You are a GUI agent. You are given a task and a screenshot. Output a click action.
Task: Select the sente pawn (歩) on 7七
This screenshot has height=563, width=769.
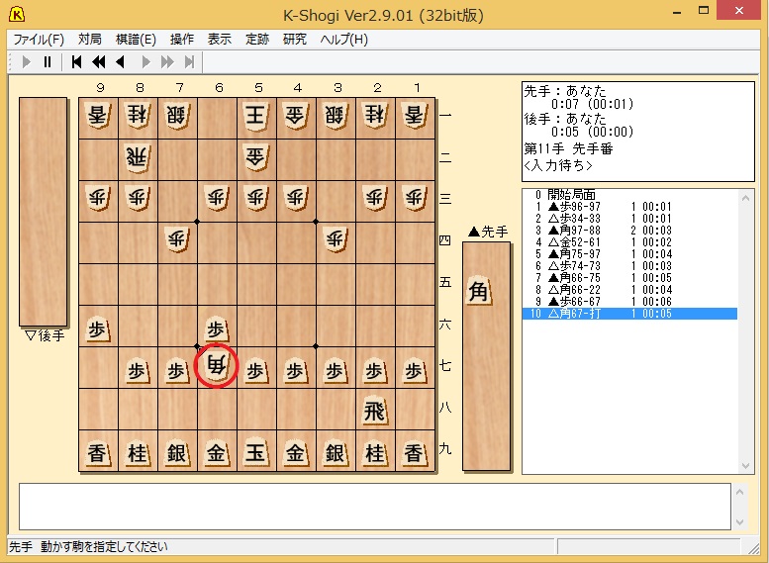(x=176, y=371)
